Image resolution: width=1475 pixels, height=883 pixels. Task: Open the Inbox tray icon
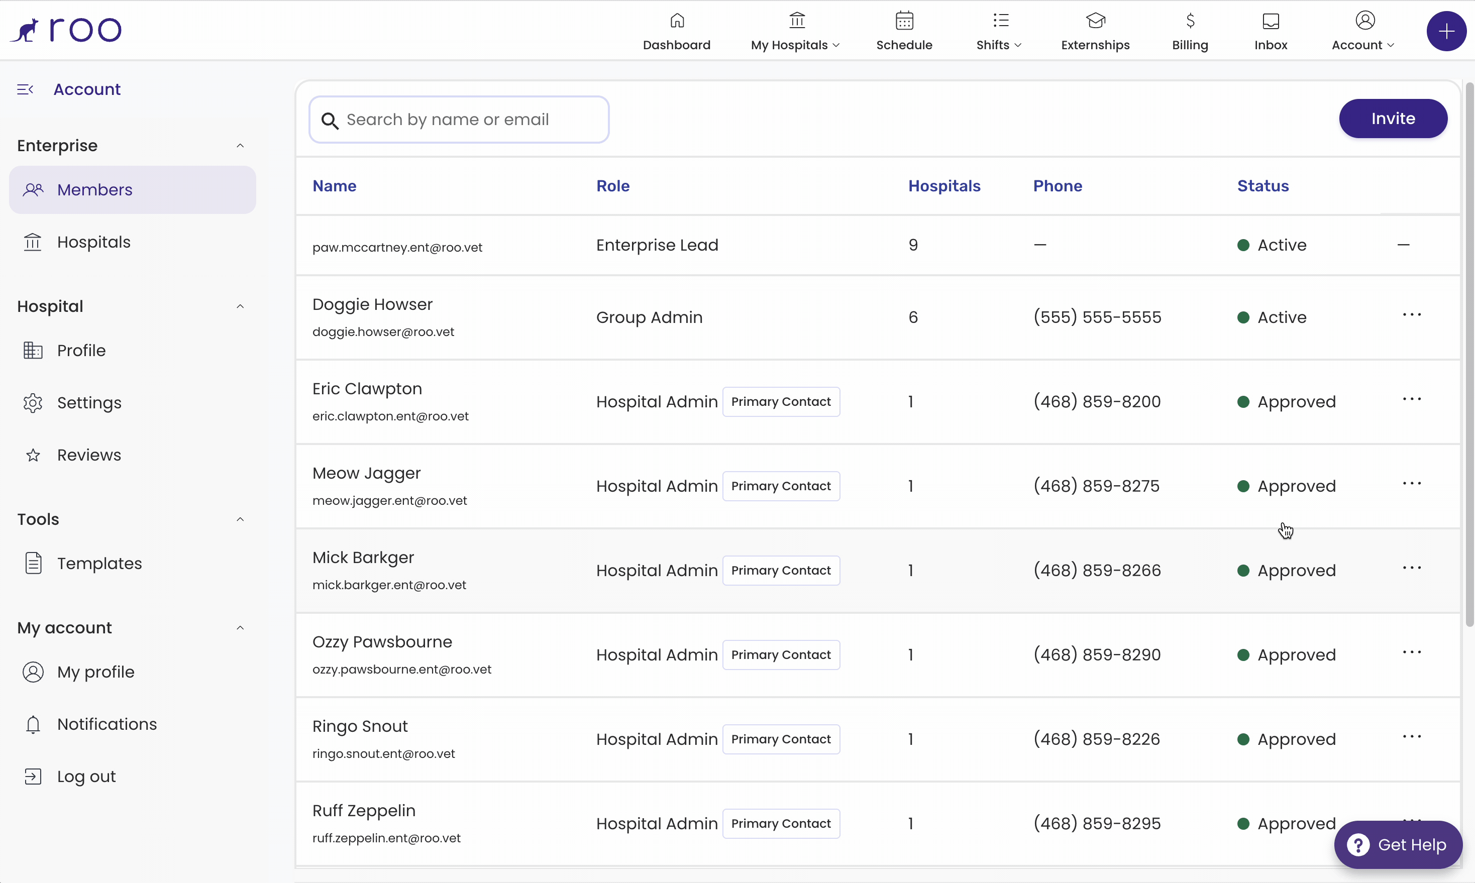point(1271,21)
